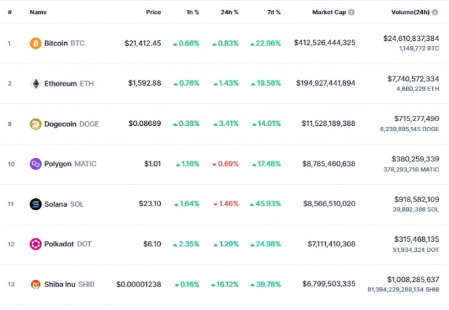This screenshot has height=310, width=449.
Task: Open the Dogecoin DOGE coin page
Action: (72, 124)
